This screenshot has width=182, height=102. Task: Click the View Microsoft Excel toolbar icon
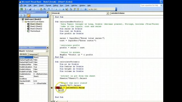[22, 9]
